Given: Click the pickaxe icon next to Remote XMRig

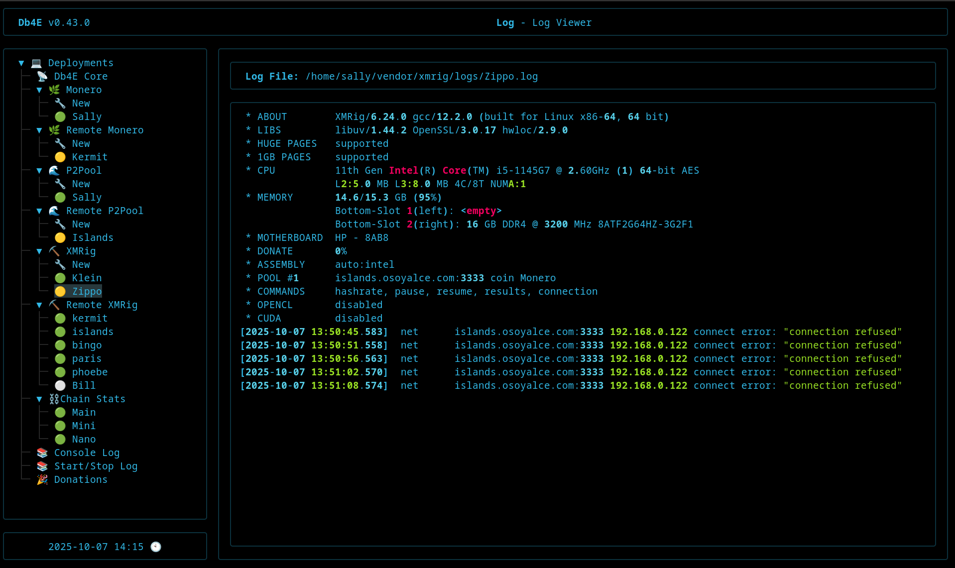Looking at the screenshot, I should coord(54,305).
